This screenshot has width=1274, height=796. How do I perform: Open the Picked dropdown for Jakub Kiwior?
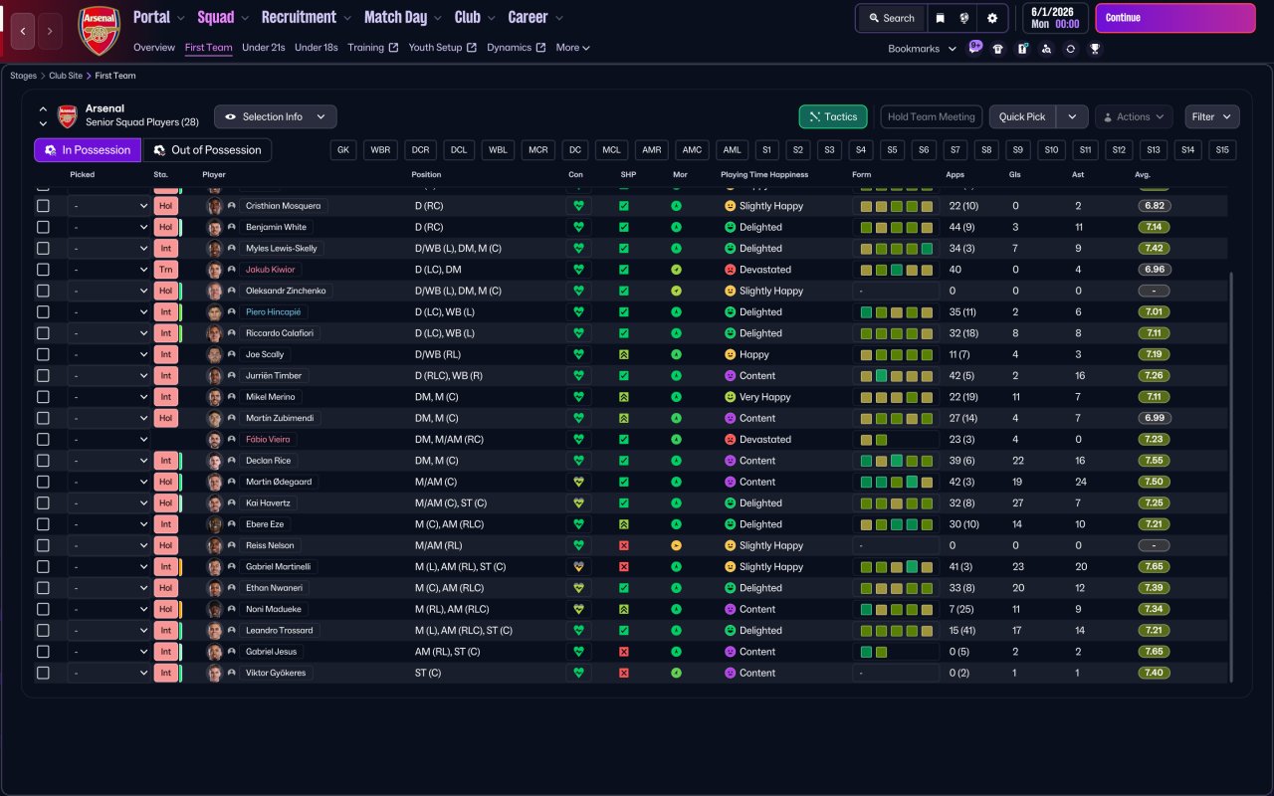click(x=109, y=270)
